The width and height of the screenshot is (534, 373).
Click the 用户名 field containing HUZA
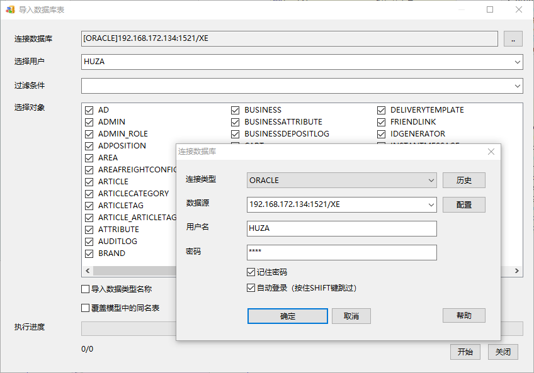(x=341, y=229)
